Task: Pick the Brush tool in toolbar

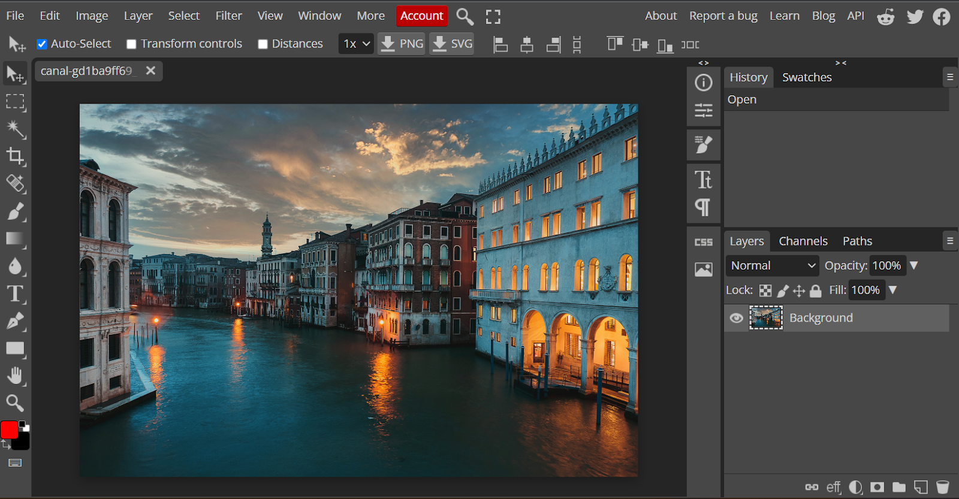Action: (x=15, y=211)
